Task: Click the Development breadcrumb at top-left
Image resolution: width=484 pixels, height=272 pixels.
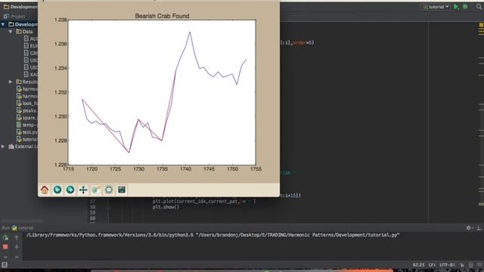Action: coord(20,7)
